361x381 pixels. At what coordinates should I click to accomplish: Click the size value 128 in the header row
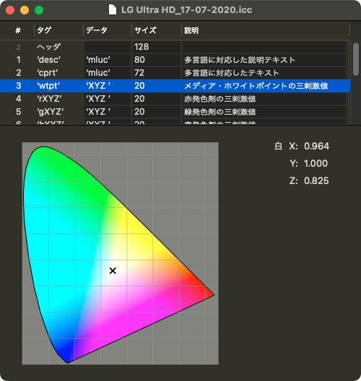coord(142,47)
